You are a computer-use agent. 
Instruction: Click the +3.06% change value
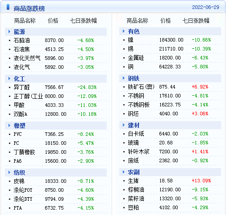coord(200,114)
